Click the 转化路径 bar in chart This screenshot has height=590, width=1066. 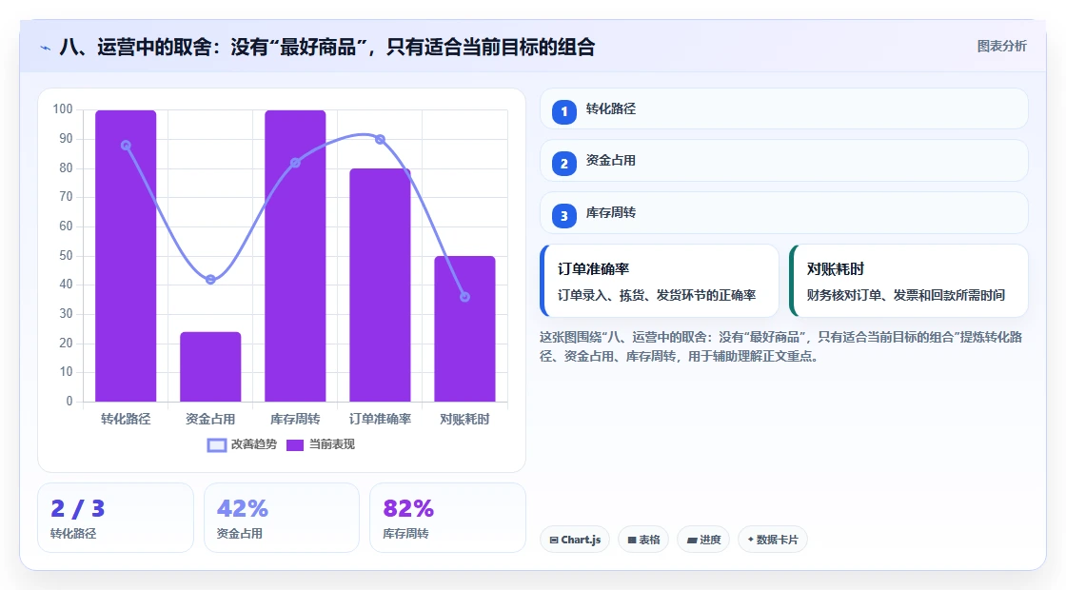126,256
